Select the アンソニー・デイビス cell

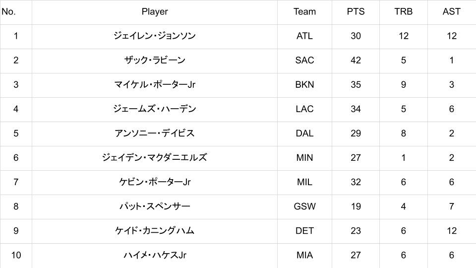pos(155,134)
